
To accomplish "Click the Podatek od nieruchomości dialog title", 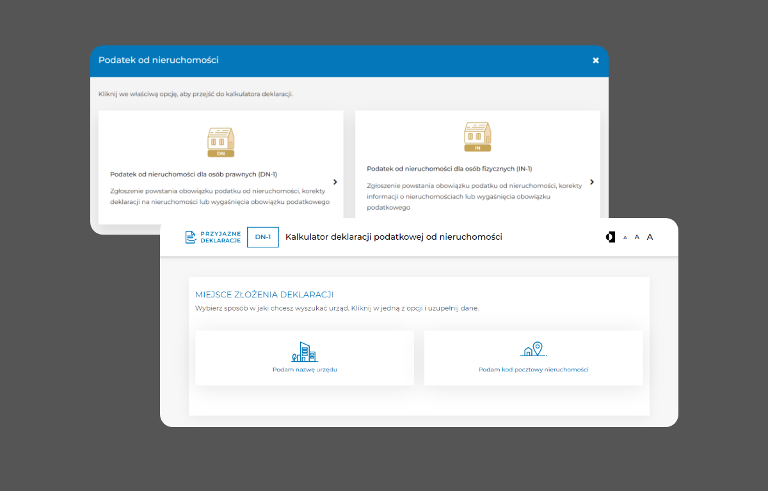I will pos(159,60).
